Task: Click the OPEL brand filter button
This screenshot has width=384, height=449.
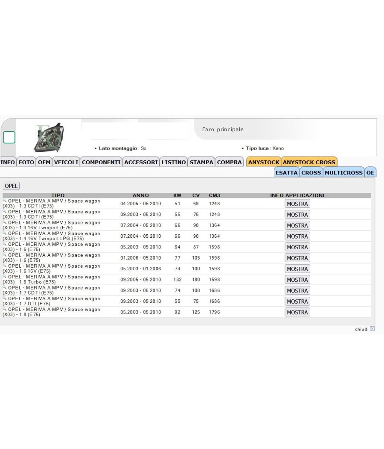Action: click(11, 186)
